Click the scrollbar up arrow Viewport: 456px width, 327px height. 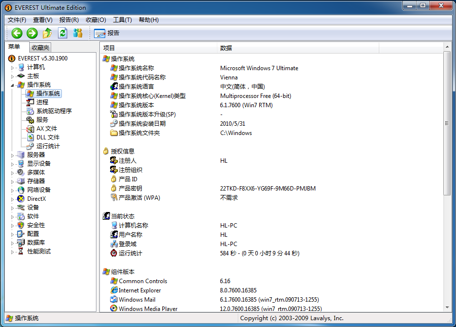447,47
